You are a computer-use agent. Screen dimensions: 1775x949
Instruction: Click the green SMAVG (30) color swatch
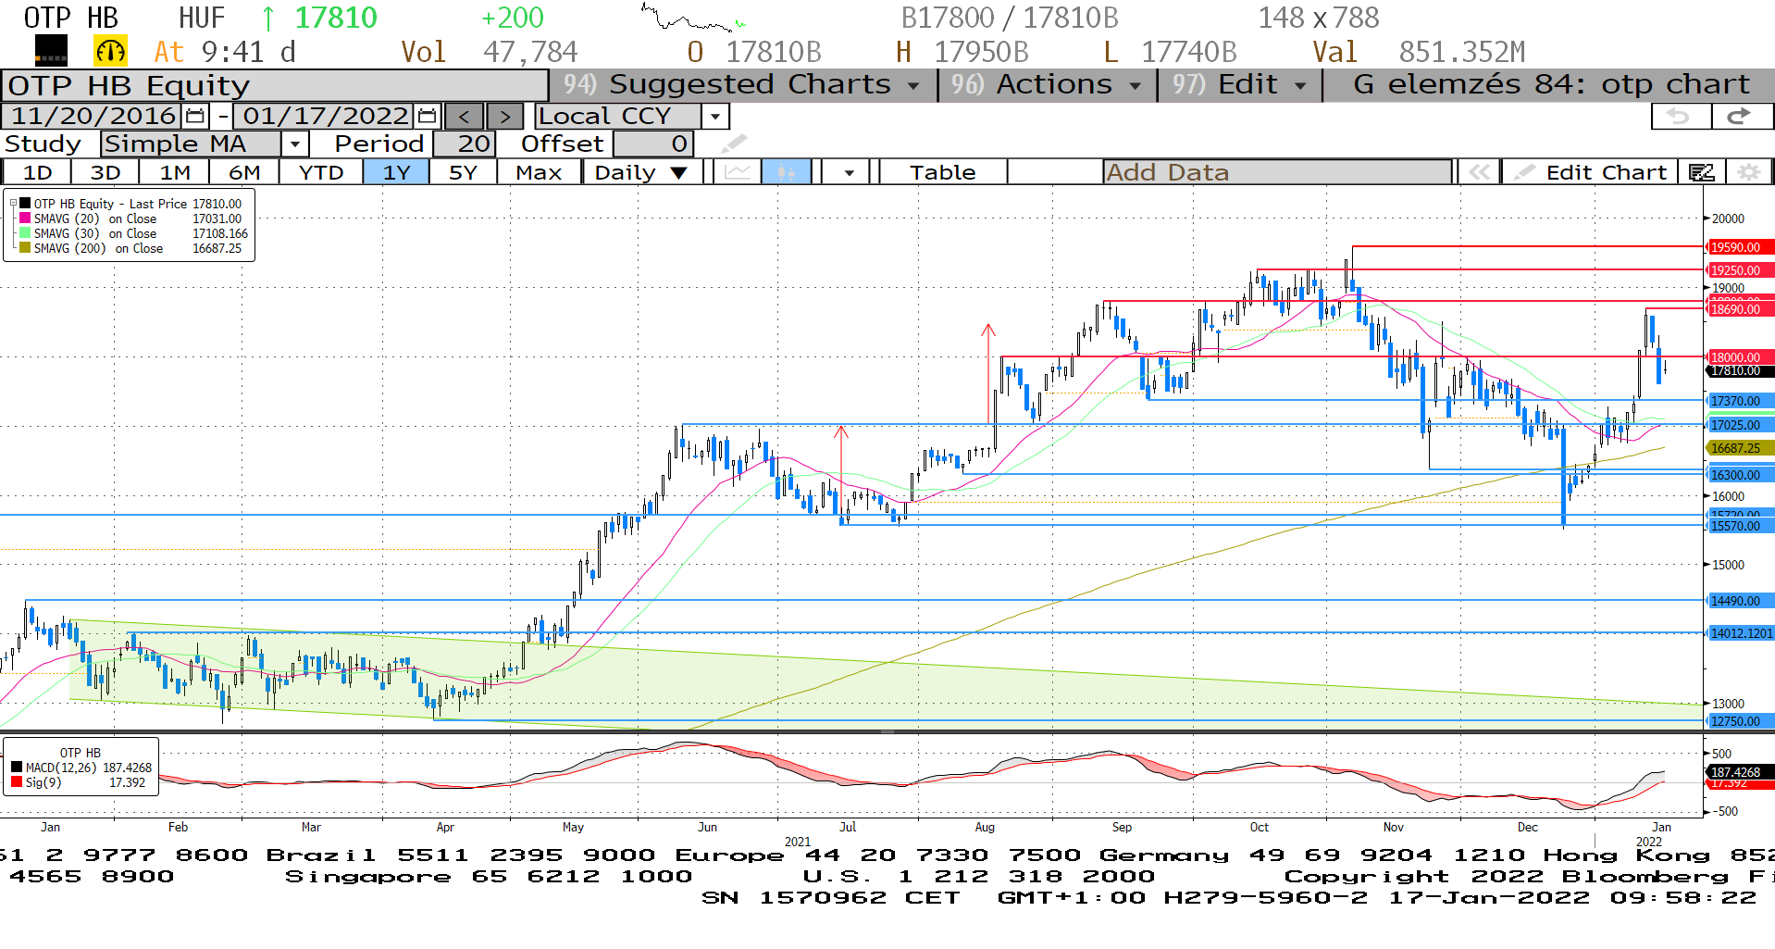pos(25,233)
